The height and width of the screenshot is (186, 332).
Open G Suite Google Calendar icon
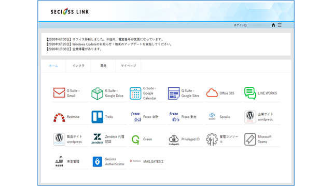pos(135,93)
